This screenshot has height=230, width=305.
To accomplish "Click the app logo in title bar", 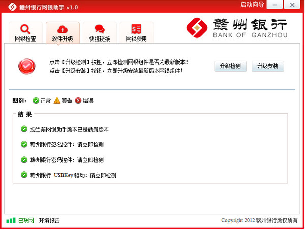I will pyautogui.click(x=12, y=7).
